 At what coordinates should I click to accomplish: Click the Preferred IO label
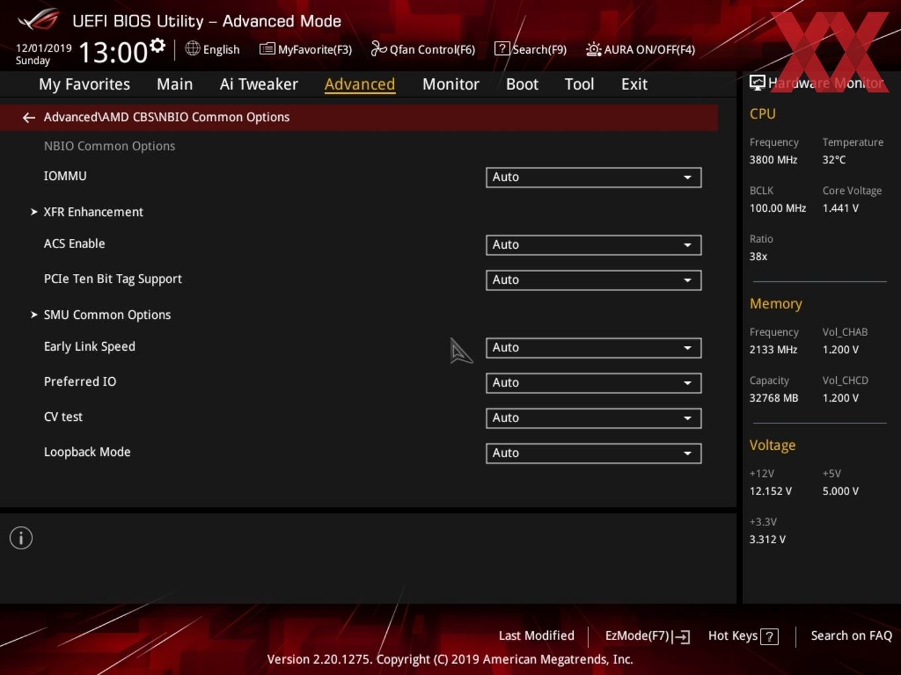point(79,382)
